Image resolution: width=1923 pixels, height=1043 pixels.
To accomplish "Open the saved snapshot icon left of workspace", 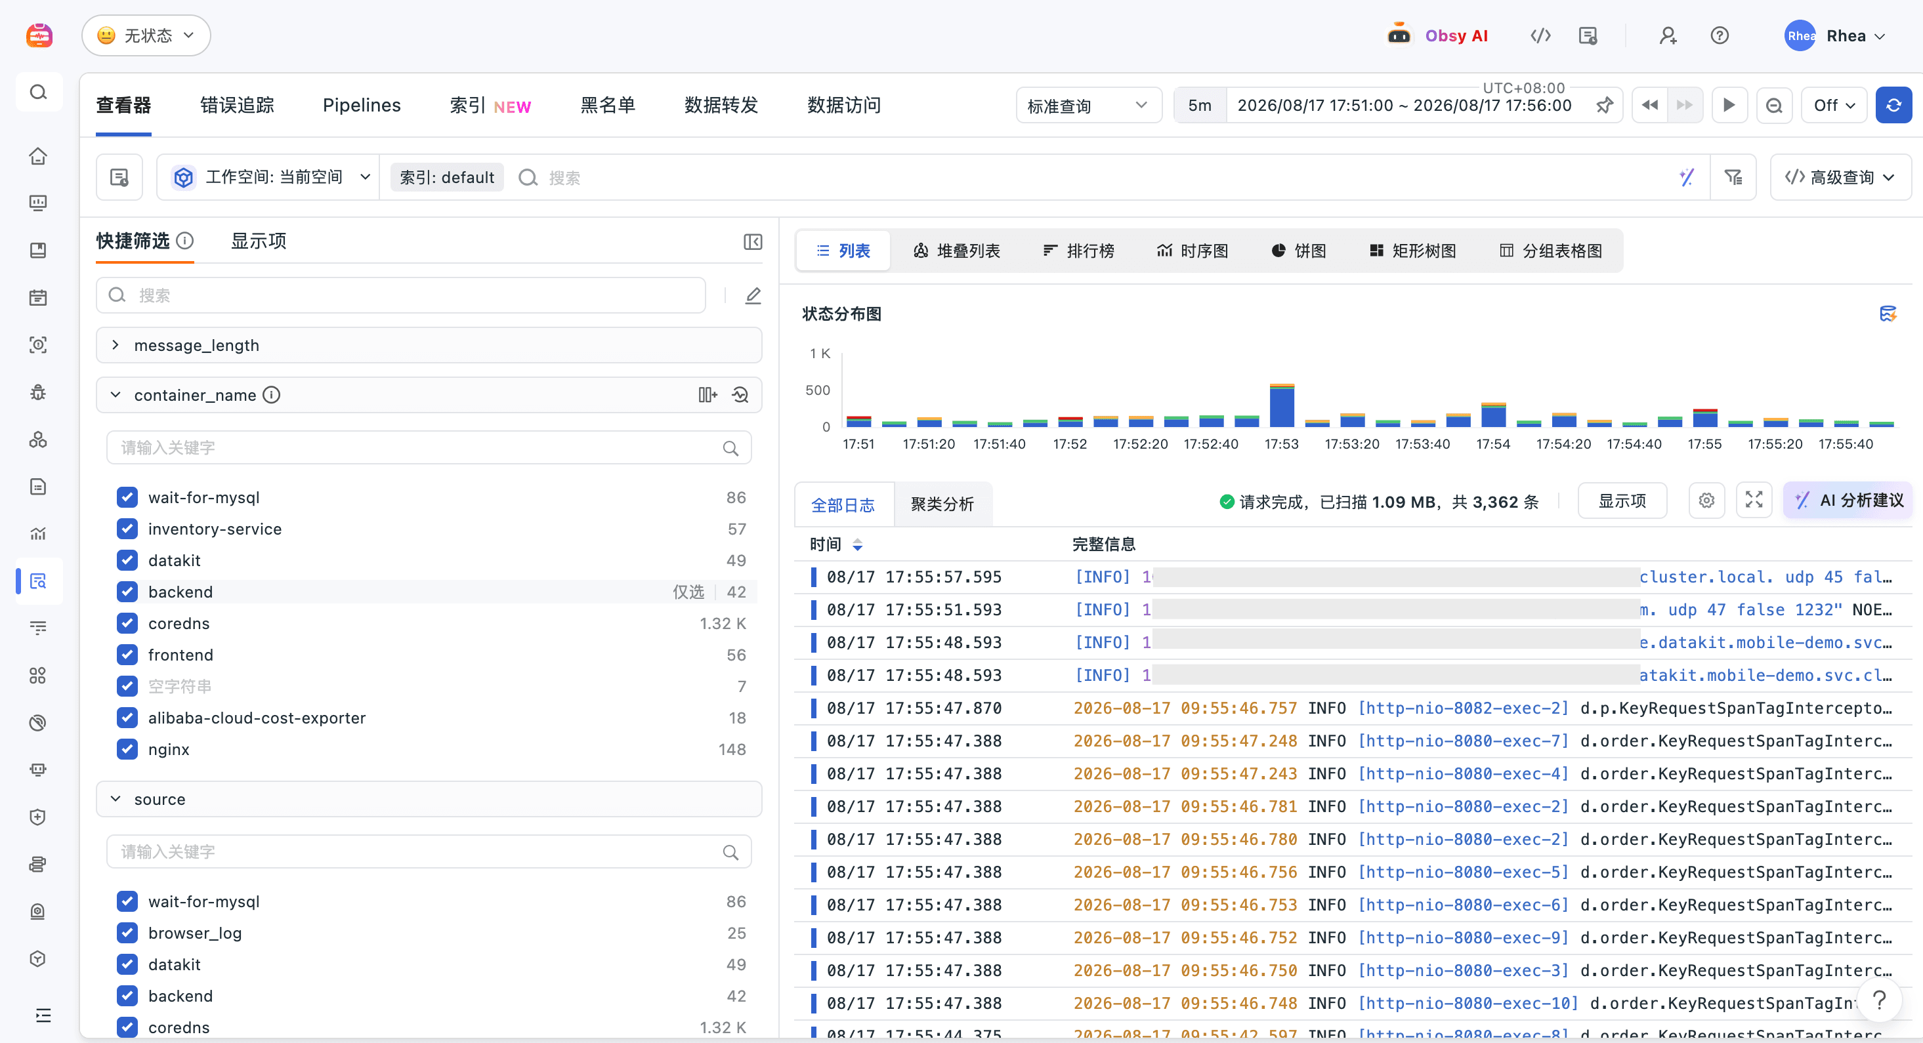I will [x=119, y=177].
